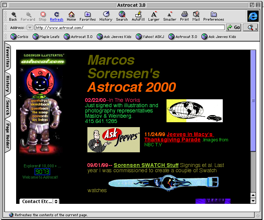Open the History toolbar icon
This screenshot has height=220, width=264.
tap(106, 14)
